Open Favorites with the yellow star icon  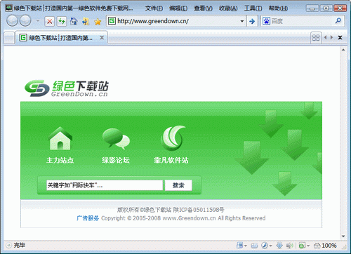pos(98,22)
